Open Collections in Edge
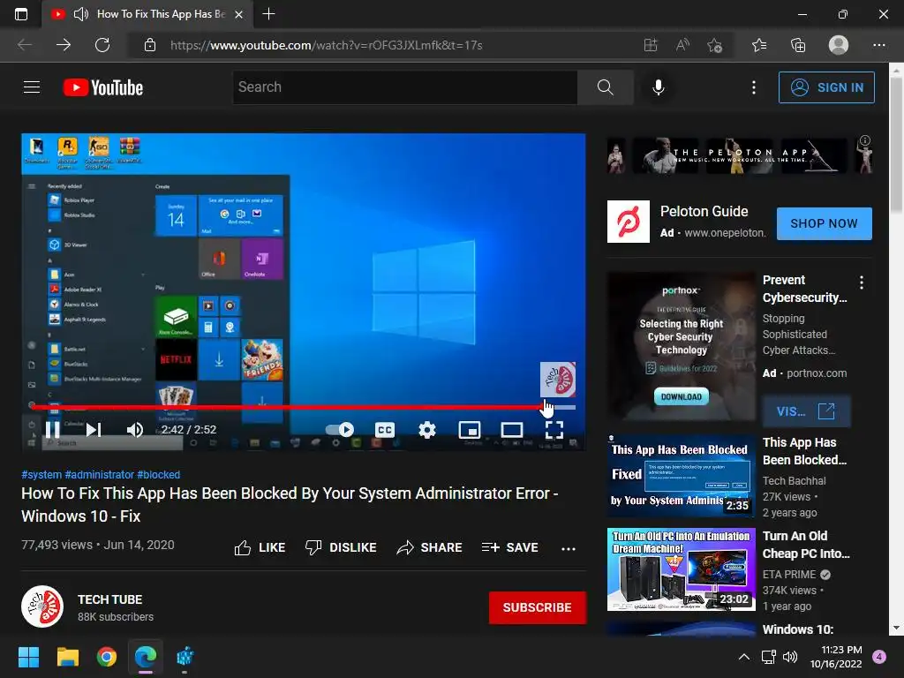Image resolution: width=904 pixels, height=678 pixels. pos(798,45)
